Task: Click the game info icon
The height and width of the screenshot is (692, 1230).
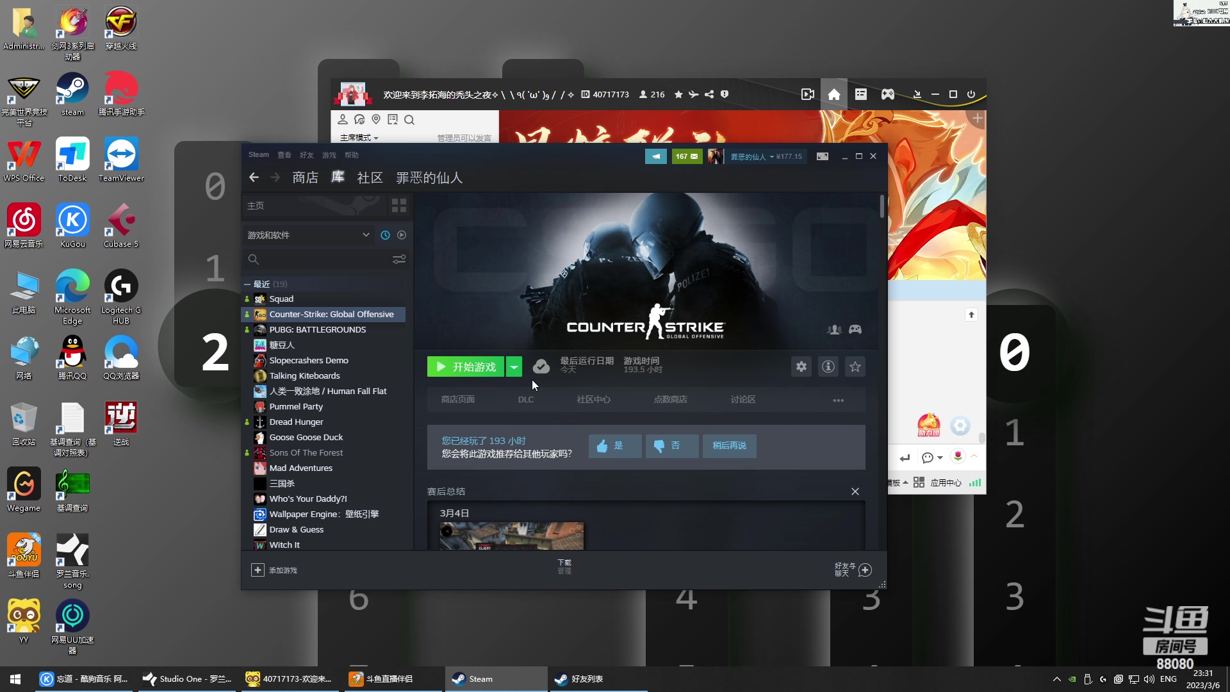Action: 828,367
